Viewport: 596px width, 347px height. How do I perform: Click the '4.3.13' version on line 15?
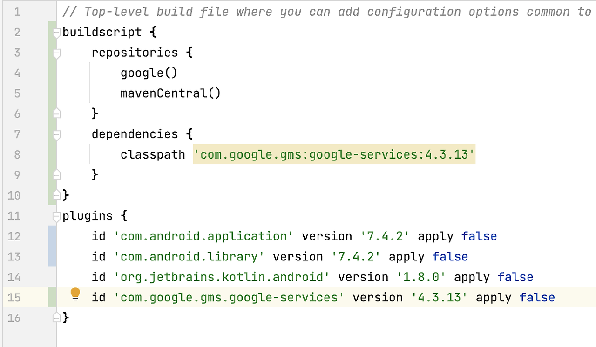coord(440,297)
